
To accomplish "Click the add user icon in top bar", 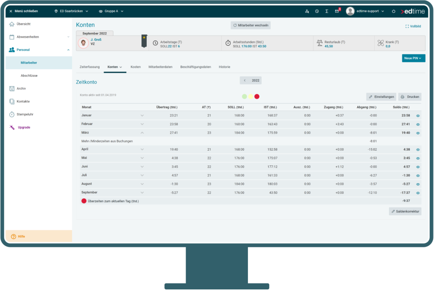I will pyautogui.click(x=307, y=11).
